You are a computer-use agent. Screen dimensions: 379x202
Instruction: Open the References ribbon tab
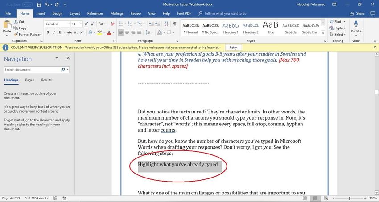coord(95,14)
